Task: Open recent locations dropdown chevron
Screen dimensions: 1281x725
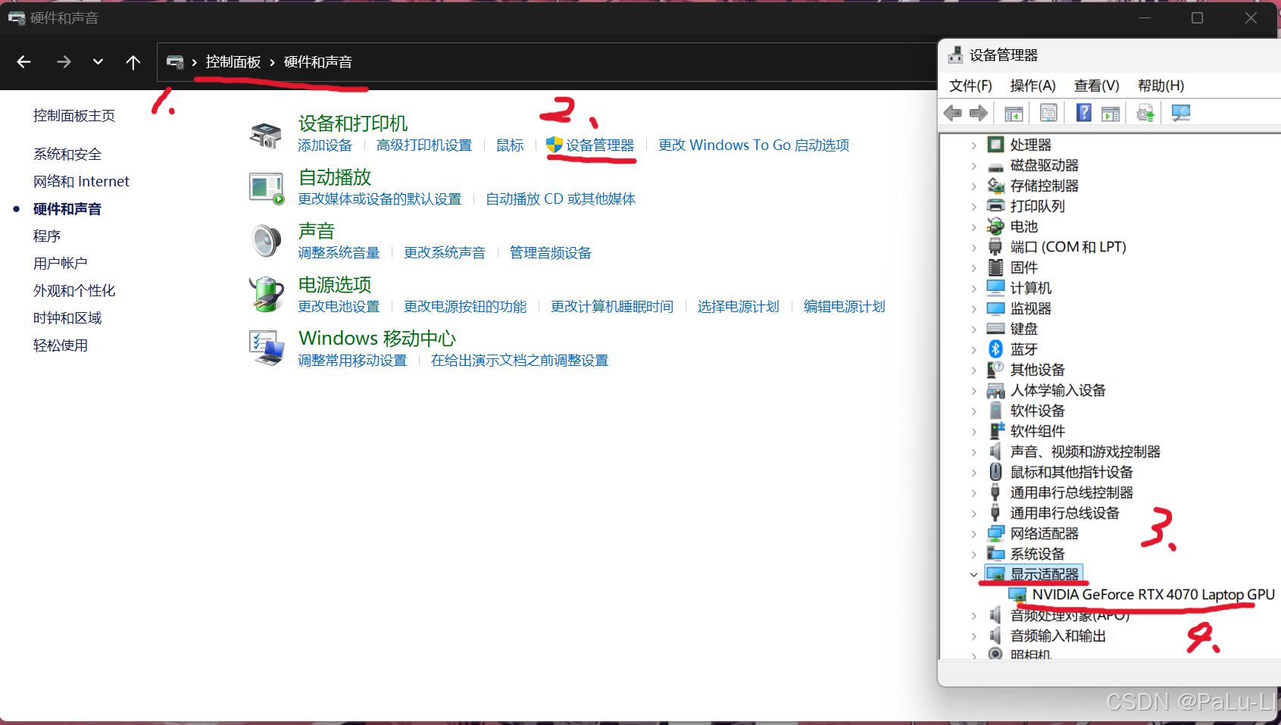Action: 98,62
